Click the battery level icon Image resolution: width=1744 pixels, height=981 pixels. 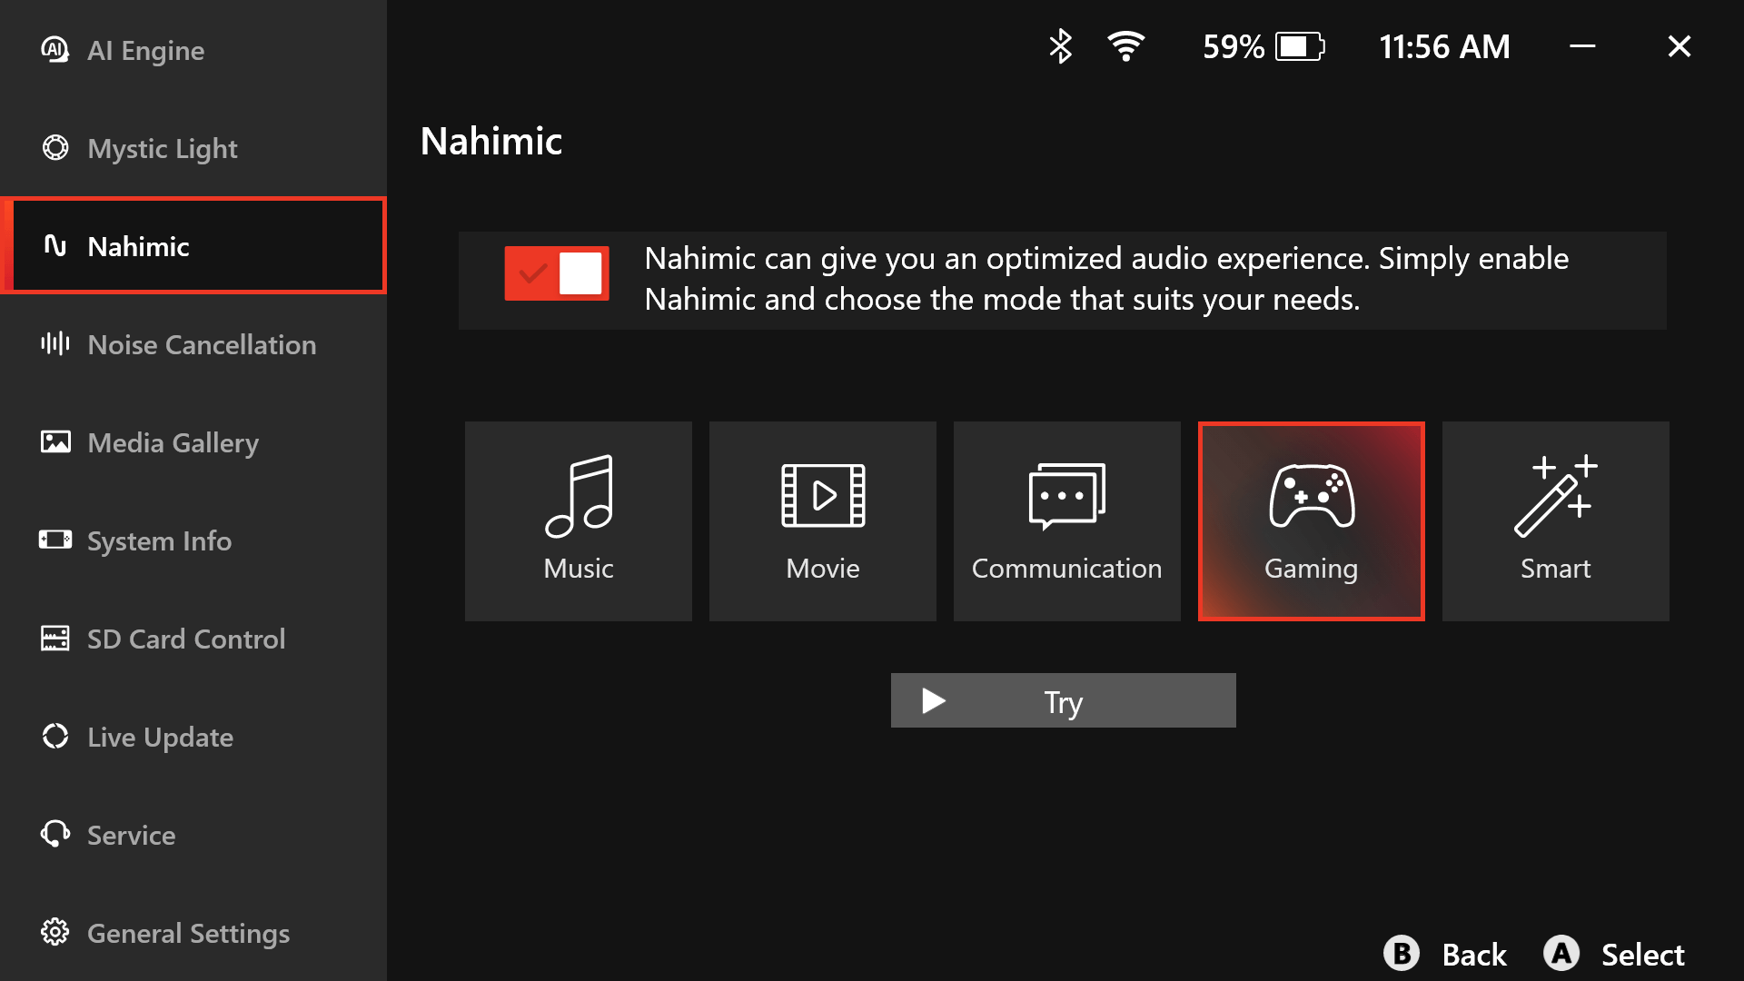click(1300, 46)
